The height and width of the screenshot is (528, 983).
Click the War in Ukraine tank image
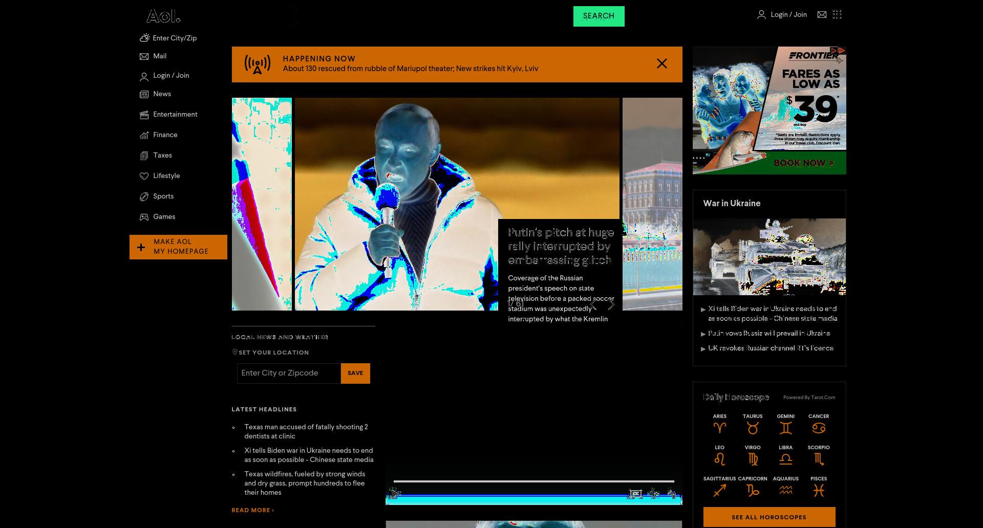[770, 257]
